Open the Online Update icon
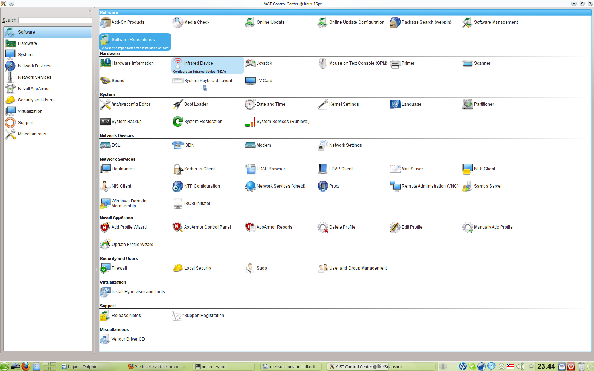The height and width of the screenshot is (371, 594). tap(250, 22)
